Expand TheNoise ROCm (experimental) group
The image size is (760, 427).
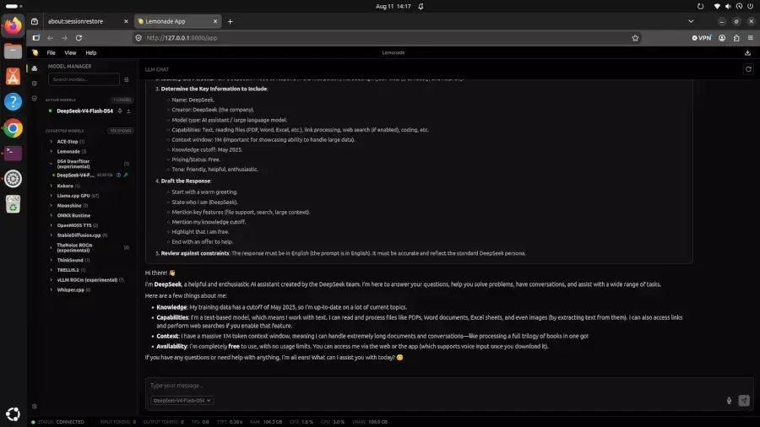(51, 247)
